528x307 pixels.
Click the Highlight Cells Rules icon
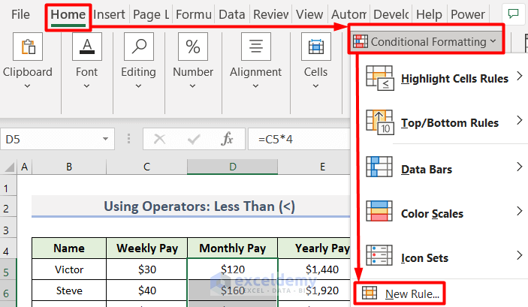(x=379, y=78)
